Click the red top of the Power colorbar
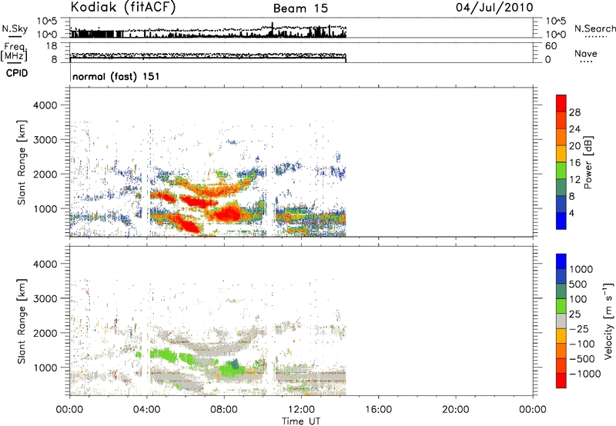The width and height of the screenshot is (616, 426). pyautogui.click(x=561, y=102)
